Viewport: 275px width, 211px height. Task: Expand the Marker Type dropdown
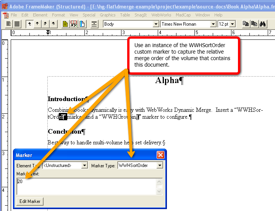point(160,165)
